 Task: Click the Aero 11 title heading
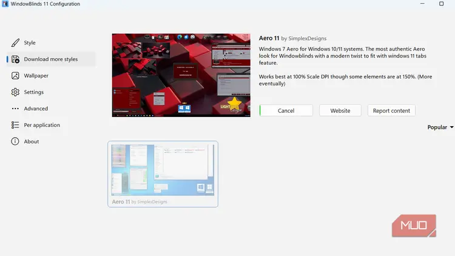click(x=269, y=38)
